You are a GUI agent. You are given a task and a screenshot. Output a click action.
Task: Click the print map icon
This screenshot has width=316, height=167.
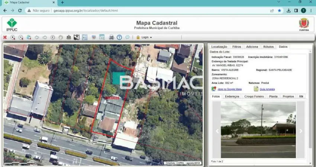(x=112, y=37)
